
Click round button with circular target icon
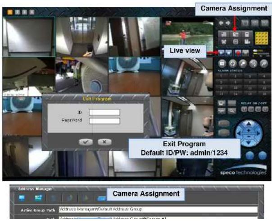click(x=233, y=64)
